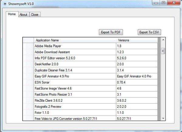Image resolution: width=182 pixels, height=132 pixels.
Task: Click the Duplicate Cleaner Free version cell 3.1.4
Action: click(x=136, y=70)
